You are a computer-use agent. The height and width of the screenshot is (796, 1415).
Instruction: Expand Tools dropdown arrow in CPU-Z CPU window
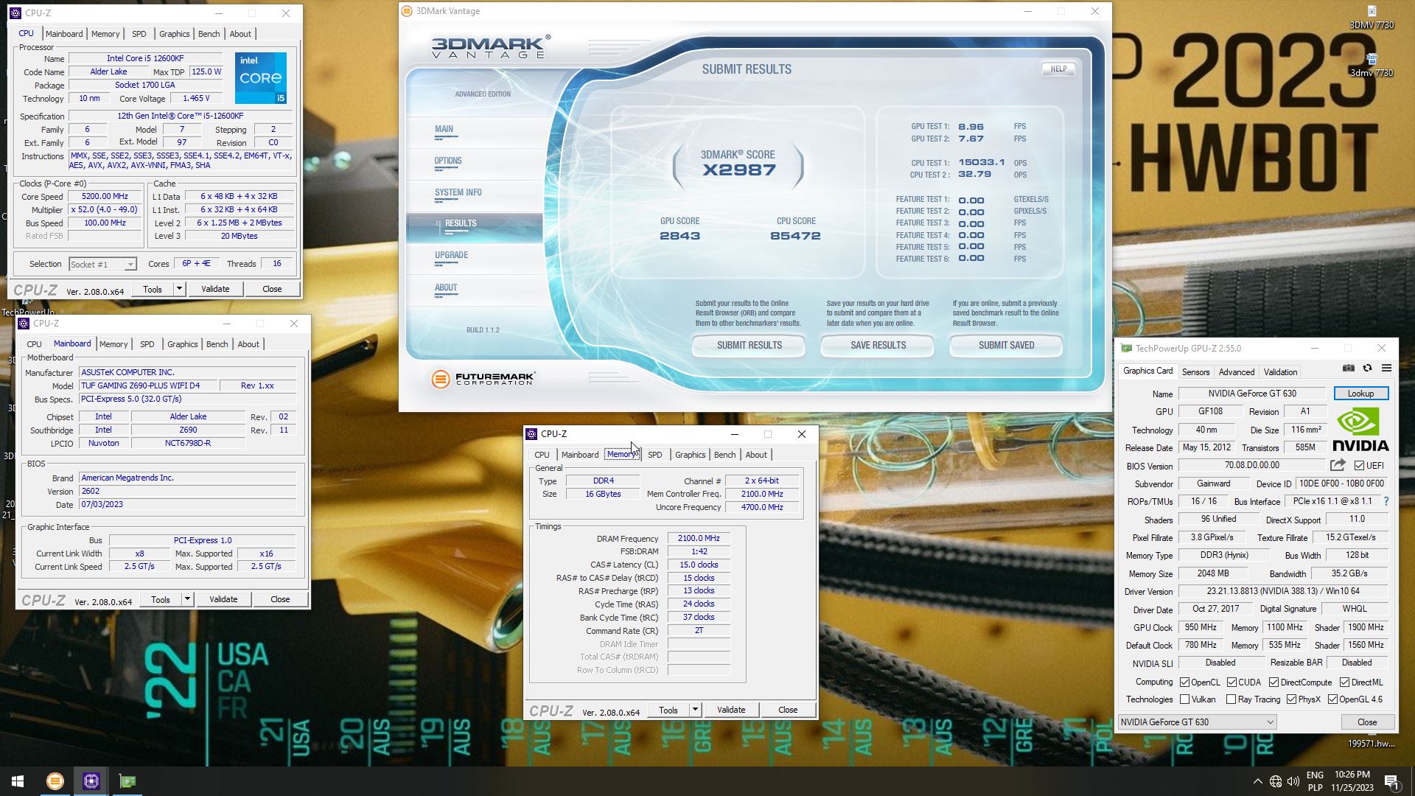click(179, 289)
